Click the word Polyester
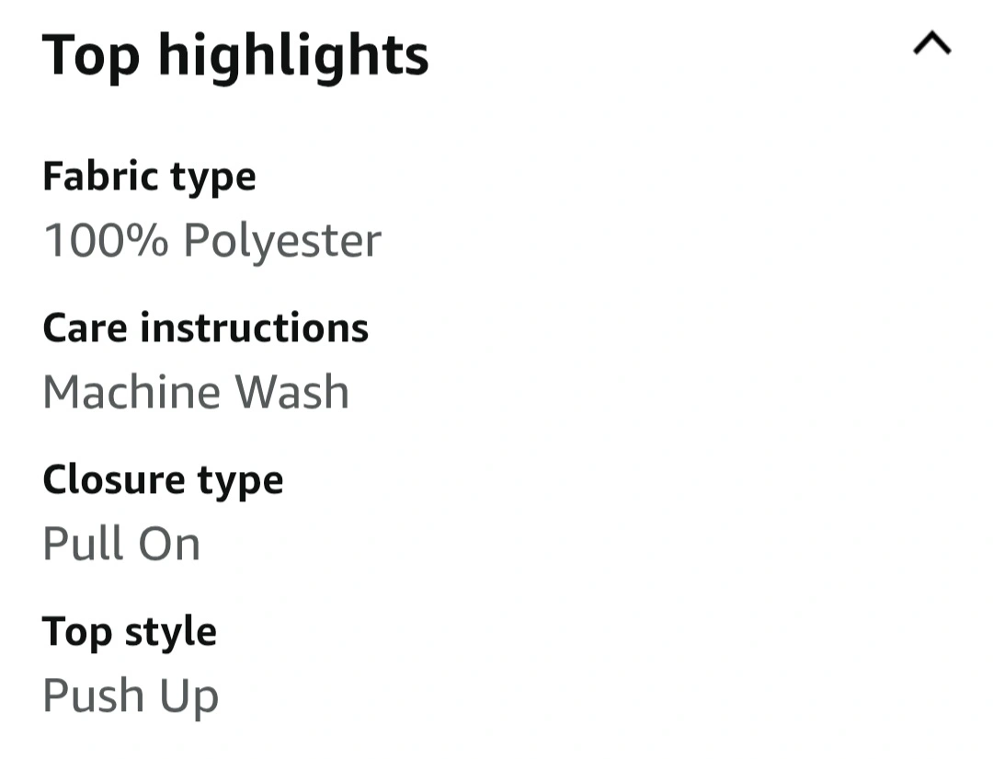This screenshot has width=993, height=759. pos(281,241)
